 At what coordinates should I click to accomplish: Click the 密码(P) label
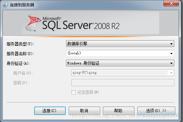(x=21, y=83)
